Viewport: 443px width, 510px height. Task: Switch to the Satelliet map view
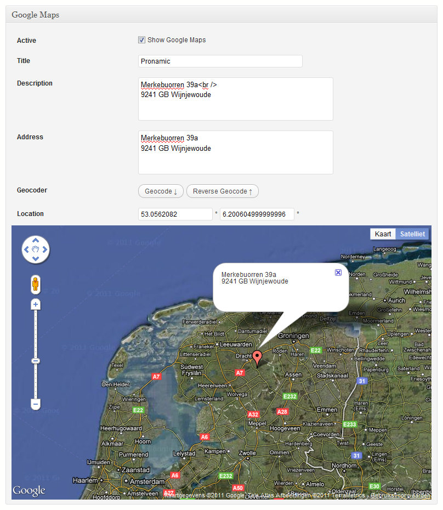tap(412, 234)
